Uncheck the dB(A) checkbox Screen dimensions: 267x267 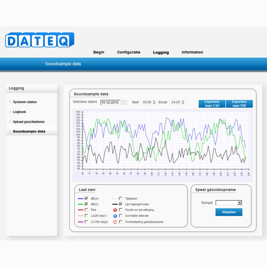[86, 198]
